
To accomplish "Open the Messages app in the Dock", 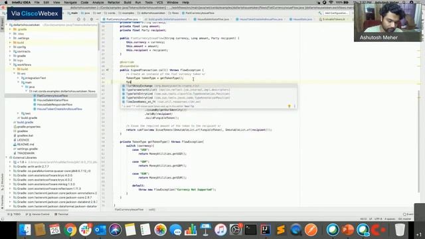I will (x=175, y=230).
